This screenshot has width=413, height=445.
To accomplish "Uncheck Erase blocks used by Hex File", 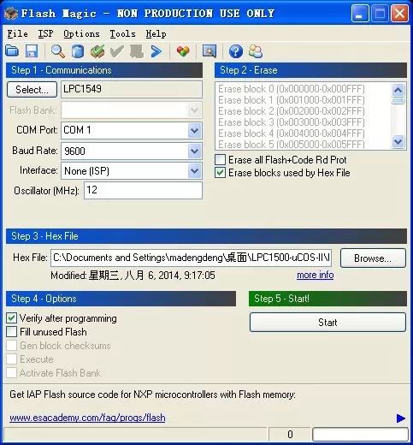I will pos(221,173).
